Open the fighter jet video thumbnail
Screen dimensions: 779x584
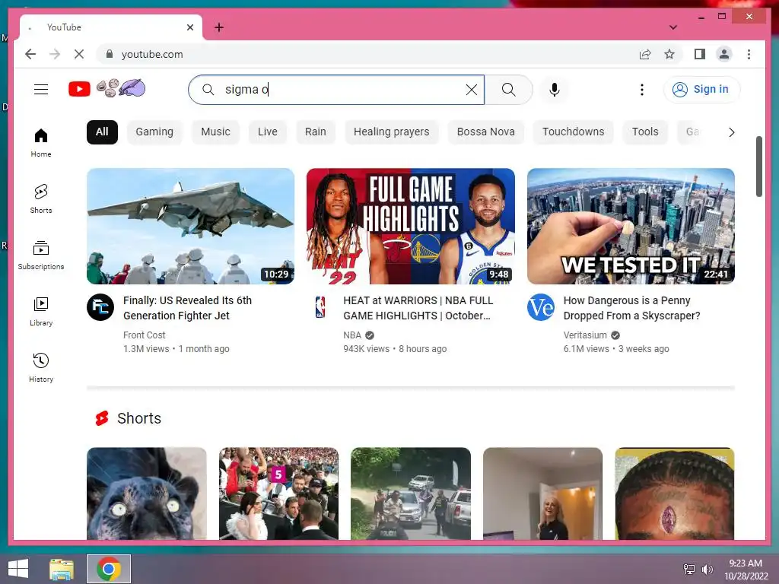(191, 226)
